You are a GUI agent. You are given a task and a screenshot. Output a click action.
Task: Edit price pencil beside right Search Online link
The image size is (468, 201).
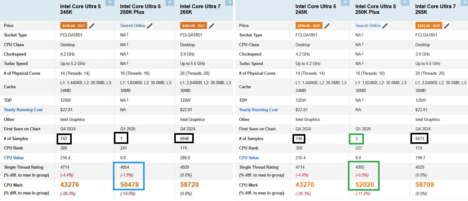point(385,26)
